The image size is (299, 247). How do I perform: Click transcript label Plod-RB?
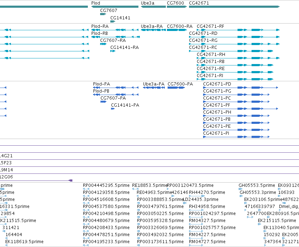click(x=99, y=33)
